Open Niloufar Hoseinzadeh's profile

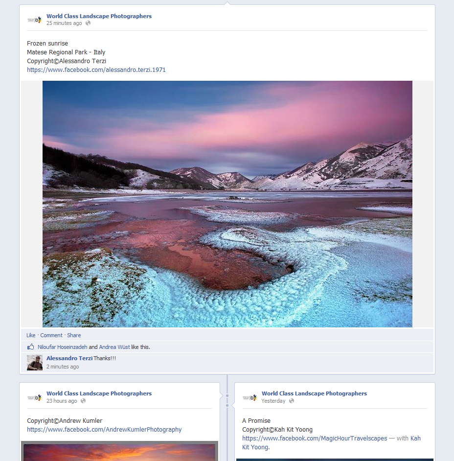point(62,347)
